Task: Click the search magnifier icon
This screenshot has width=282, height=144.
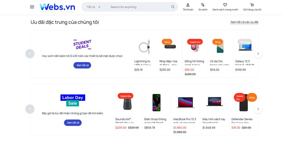Action: [x=173, y=7]
